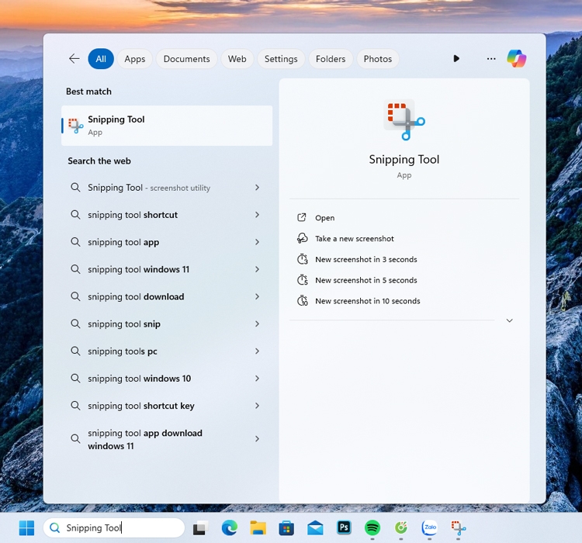582x543 pixels.
Task: Open the green app icon next to Spotify
Action: pos(401,527)
